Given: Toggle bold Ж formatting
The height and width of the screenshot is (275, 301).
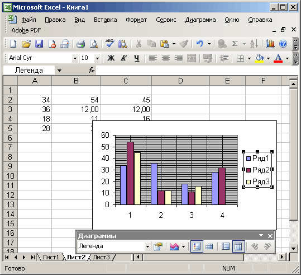Looking at the screenshot, I should coord(111,58).
